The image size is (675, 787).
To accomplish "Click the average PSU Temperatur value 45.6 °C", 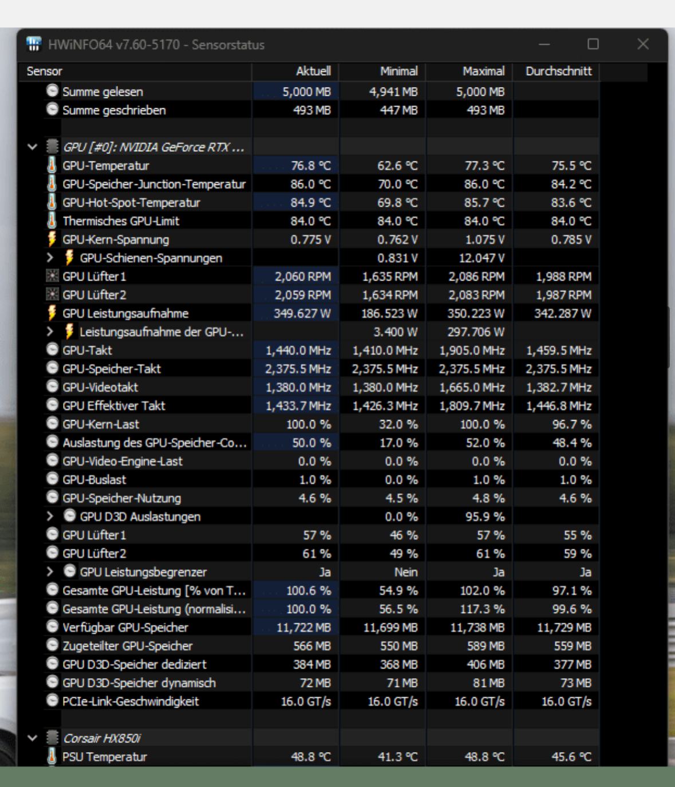I will (571, 757).
